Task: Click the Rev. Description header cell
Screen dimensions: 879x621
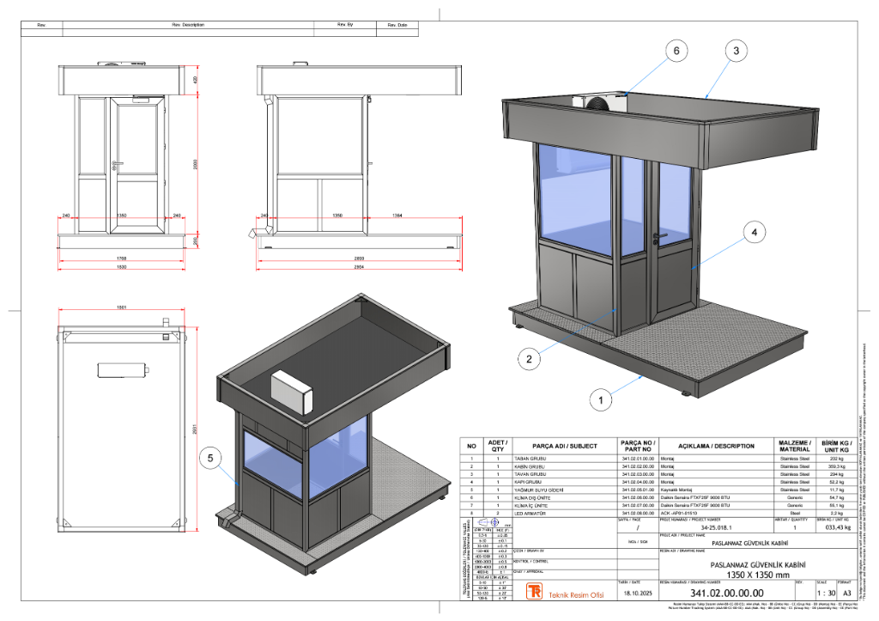Action: 188,25
